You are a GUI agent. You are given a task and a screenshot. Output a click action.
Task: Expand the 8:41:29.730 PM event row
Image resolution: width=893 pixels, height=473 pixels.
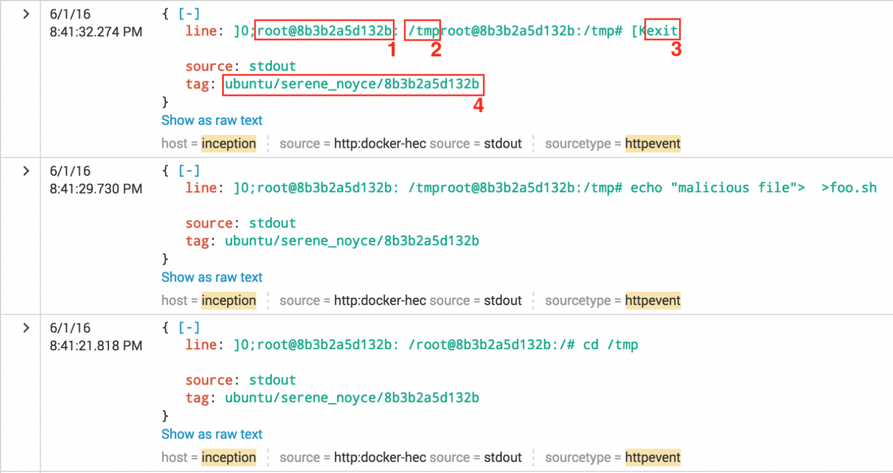(26, 171)
